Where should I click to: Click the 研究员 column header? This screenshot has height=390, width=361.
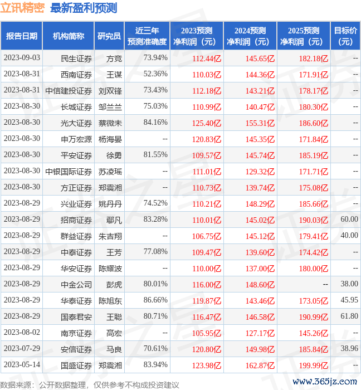point(109,36)
